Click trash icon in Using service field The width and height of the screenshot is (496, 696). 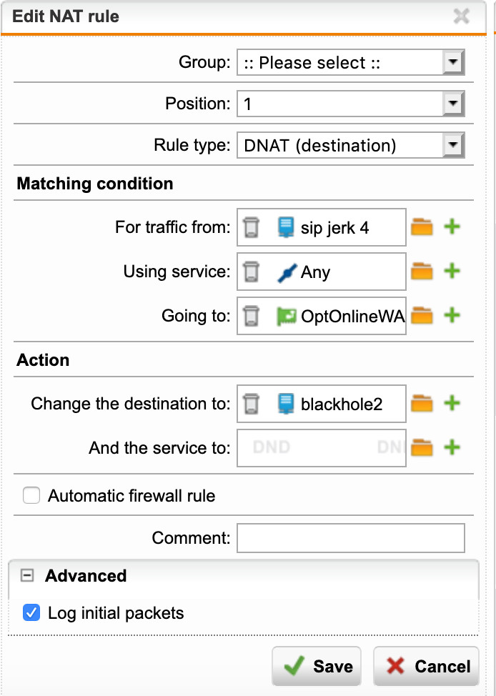tap(251, 272)
